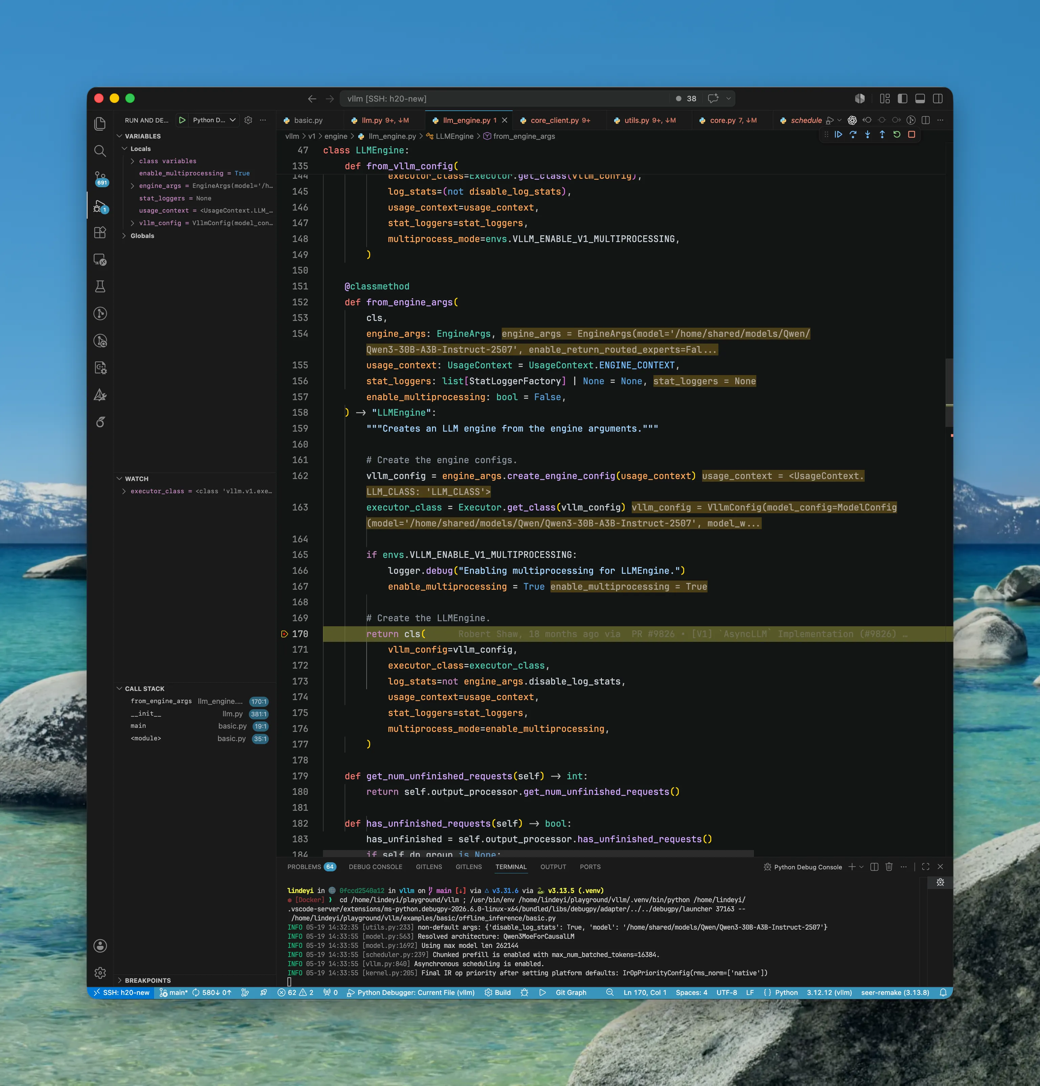Click the command center search box

504,99
